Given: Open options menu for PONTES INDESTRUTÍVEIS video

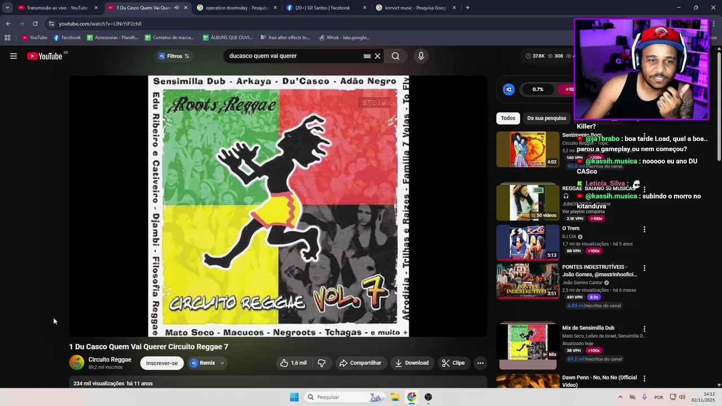Looking at the screenshot, I should [644, 268].
